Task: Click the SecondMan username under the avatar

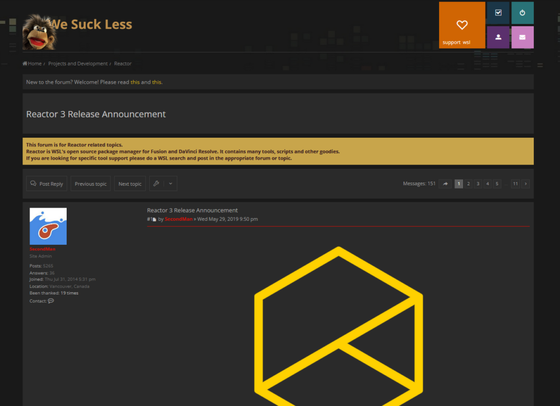Action: [42, 249]
